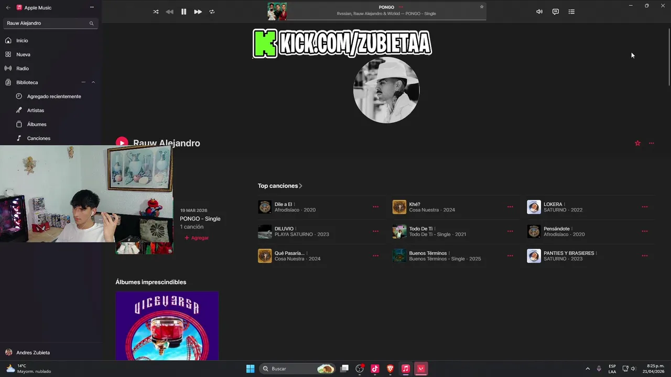Click the taskbar Buscar search box
Screen dimensions: 671x377
(x=298, y=369)
